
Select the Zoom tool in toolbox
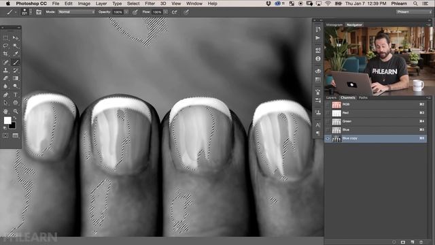coord(16,112)
